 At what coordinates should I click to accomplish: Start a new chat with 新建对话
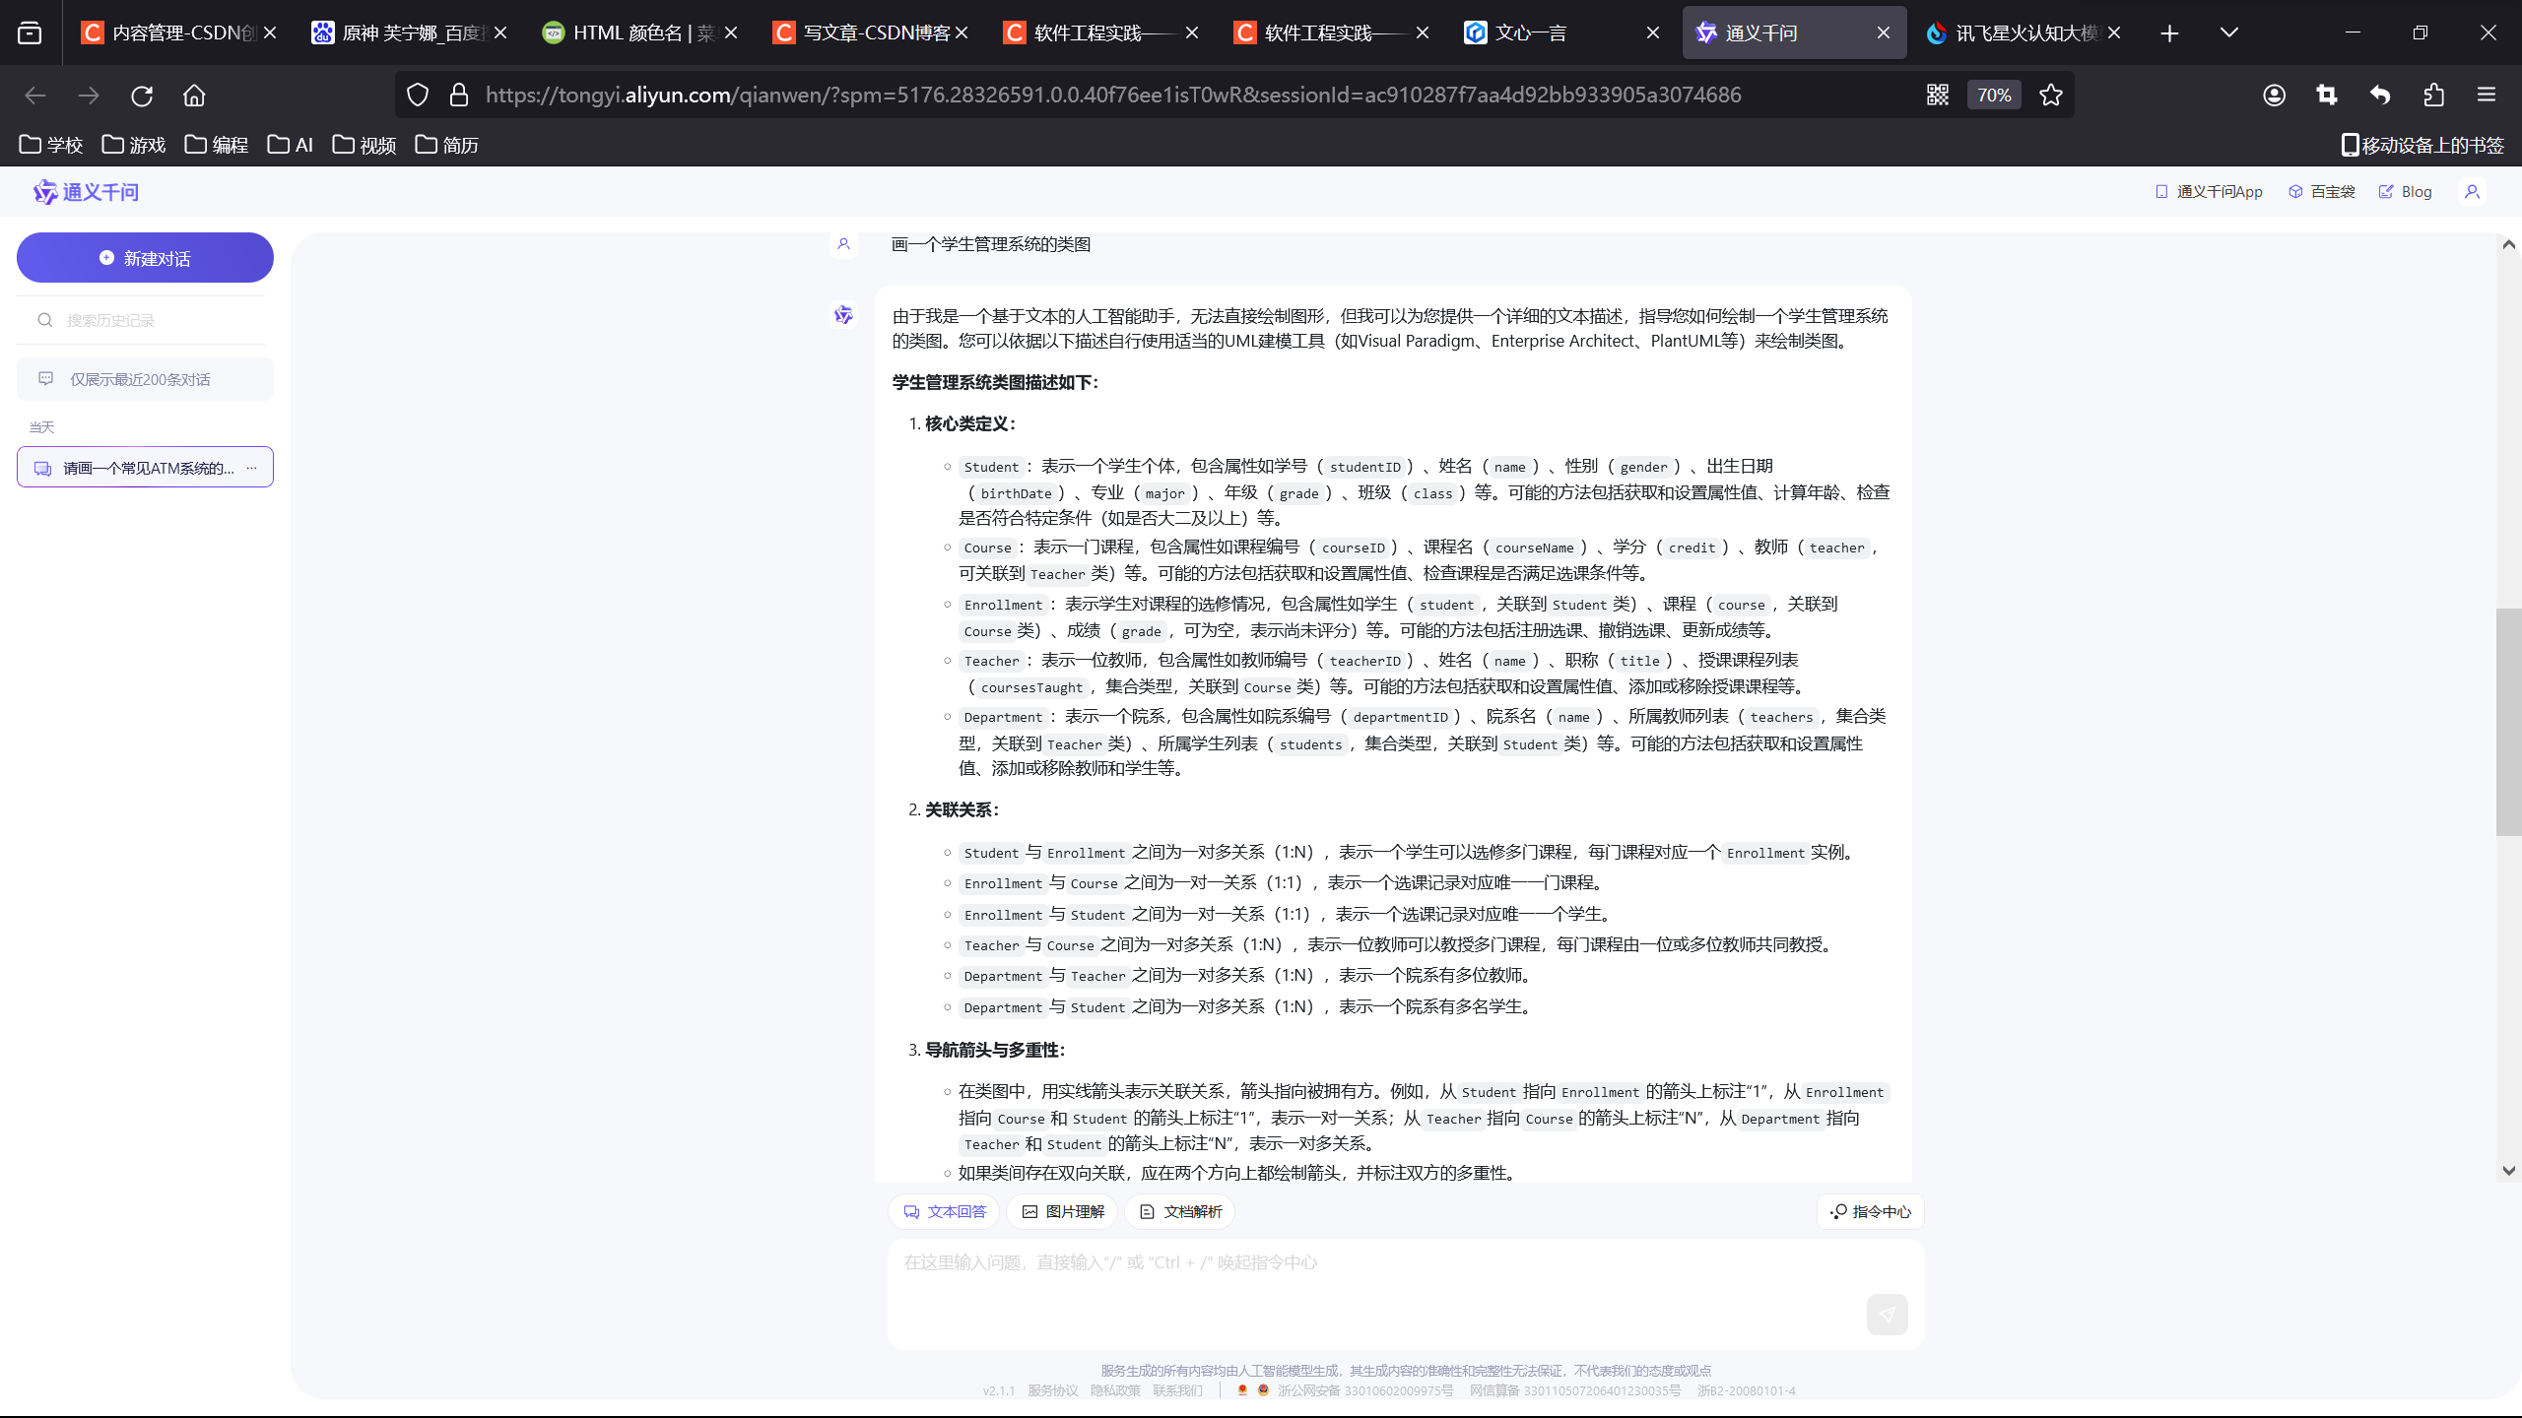click(x=145, y=258)
